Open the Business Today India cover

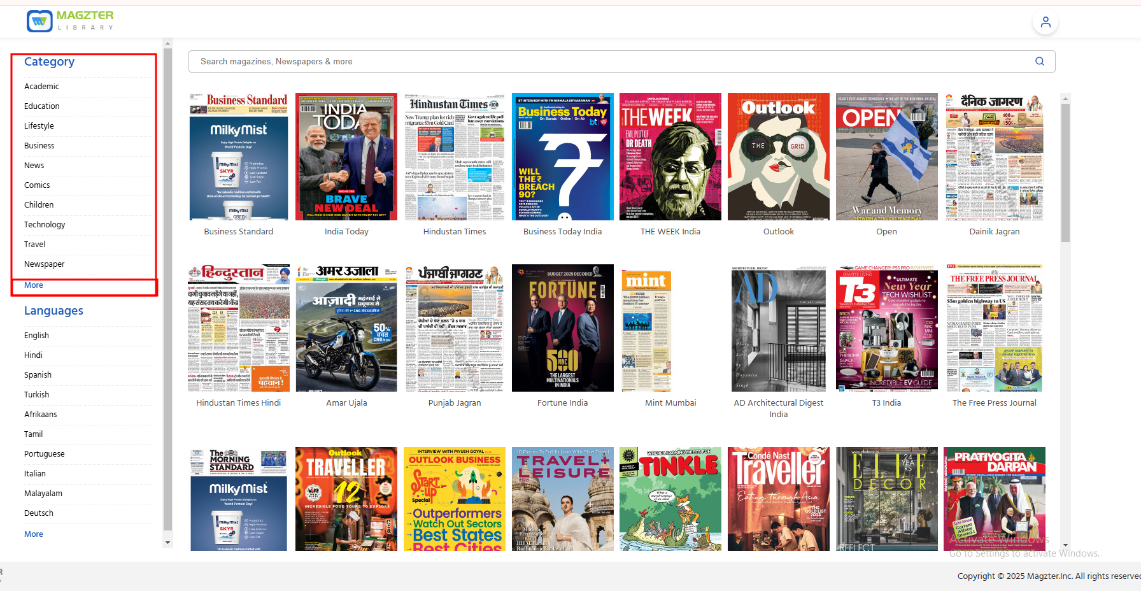coord(562,157)
